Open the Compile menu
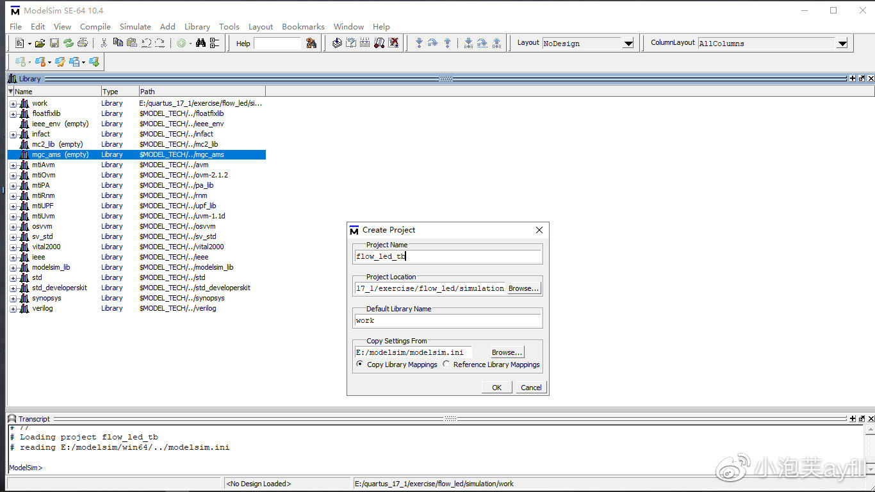The height and width of the screenshot is (492, 875). (95, 26)
